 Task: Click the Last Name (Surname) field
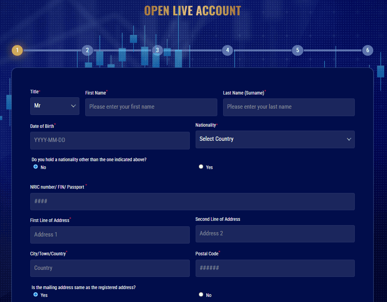coord(289,107)
